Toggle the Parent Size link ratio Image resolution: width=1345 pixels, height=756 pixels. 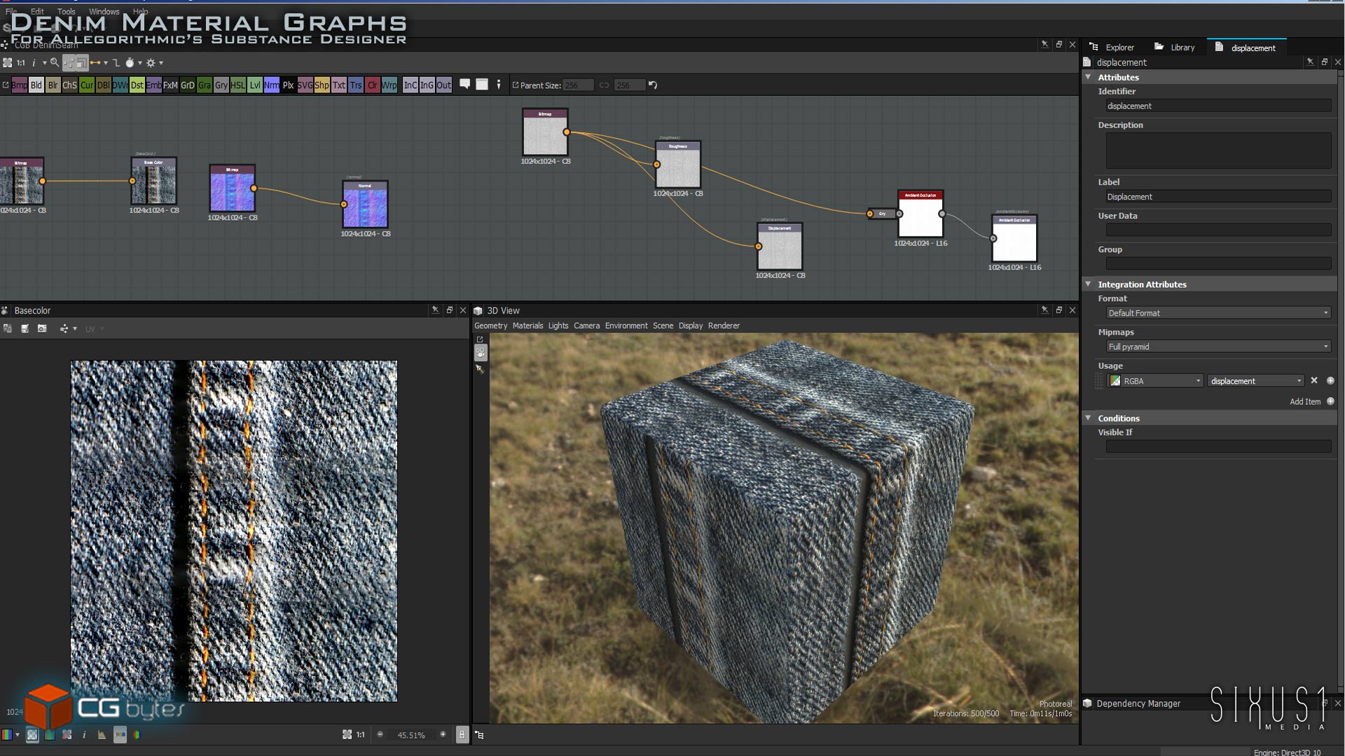604,85
